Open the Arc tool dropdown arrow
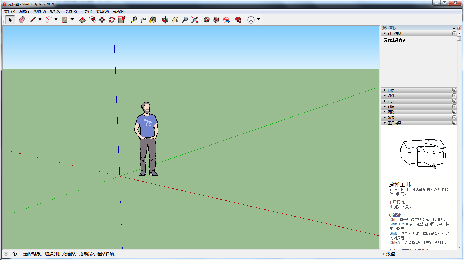The image size is (464, 260). click(56, 20)
